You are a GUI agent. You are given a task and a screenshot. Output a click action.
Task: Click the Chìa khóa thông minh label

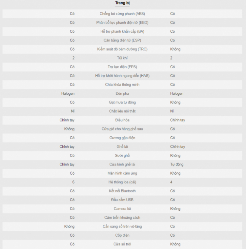pyautogui.click(x=122, y=85)
